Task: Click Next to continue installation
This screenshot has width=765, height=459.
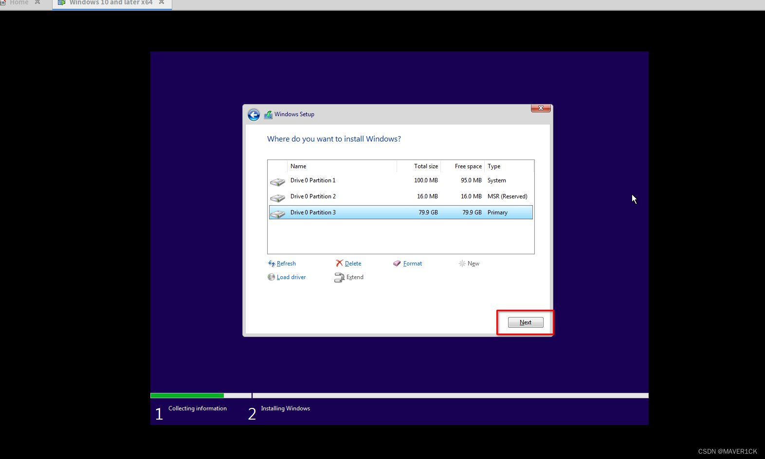Action: (526, 322)
